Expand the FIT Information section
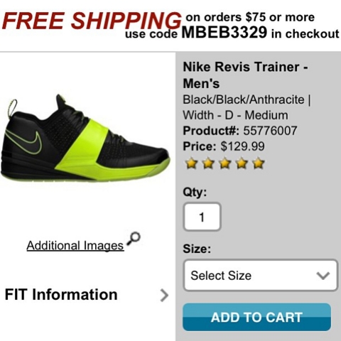 [x=87, y=295]
